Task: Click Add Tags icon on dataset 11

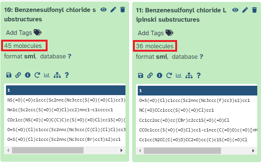Action: point(169,33)
